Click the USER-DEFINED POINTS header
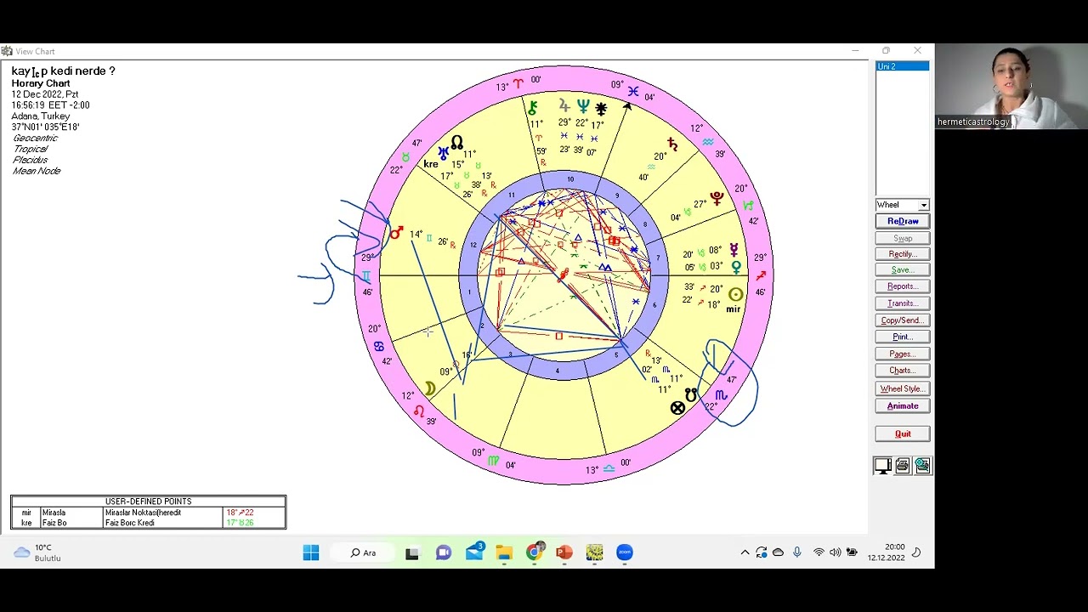 [x=149, y=501]
